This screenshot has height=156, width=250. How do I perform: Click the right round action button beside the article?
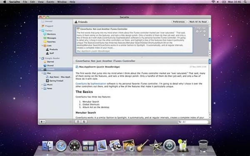tap(205, 32)
